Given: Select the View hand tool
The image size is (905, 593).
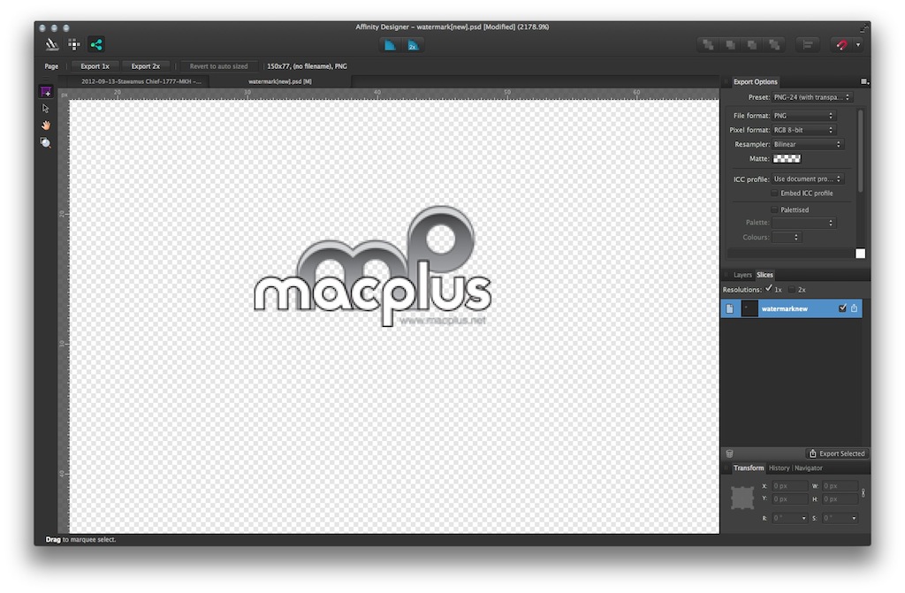Looking at the screenshot, I should point(46,125).
